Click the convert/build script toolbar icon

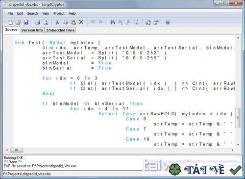click(x=148, y=22)
